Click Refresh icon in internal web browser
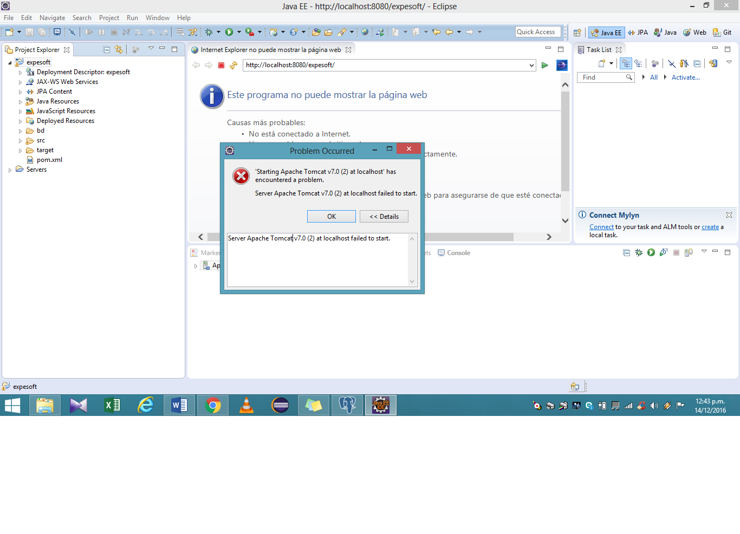 233,65
